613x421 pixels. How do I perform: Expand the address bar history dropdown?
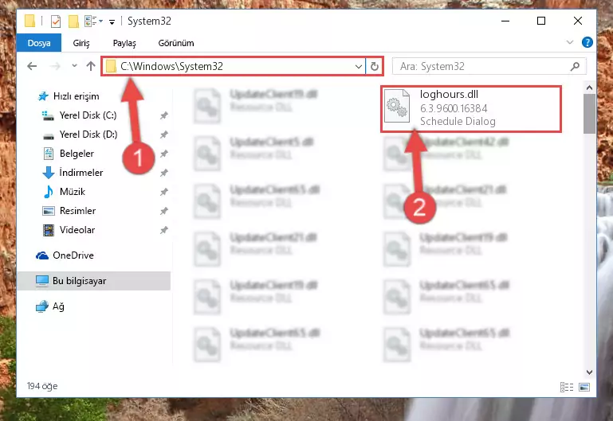point(358,67)
